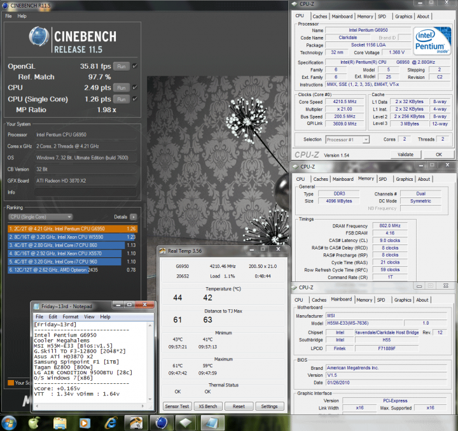The height and width of the screenshot is (431, 458).
Task: Click OK in CPU-Z window
Action: pos(439,155)
